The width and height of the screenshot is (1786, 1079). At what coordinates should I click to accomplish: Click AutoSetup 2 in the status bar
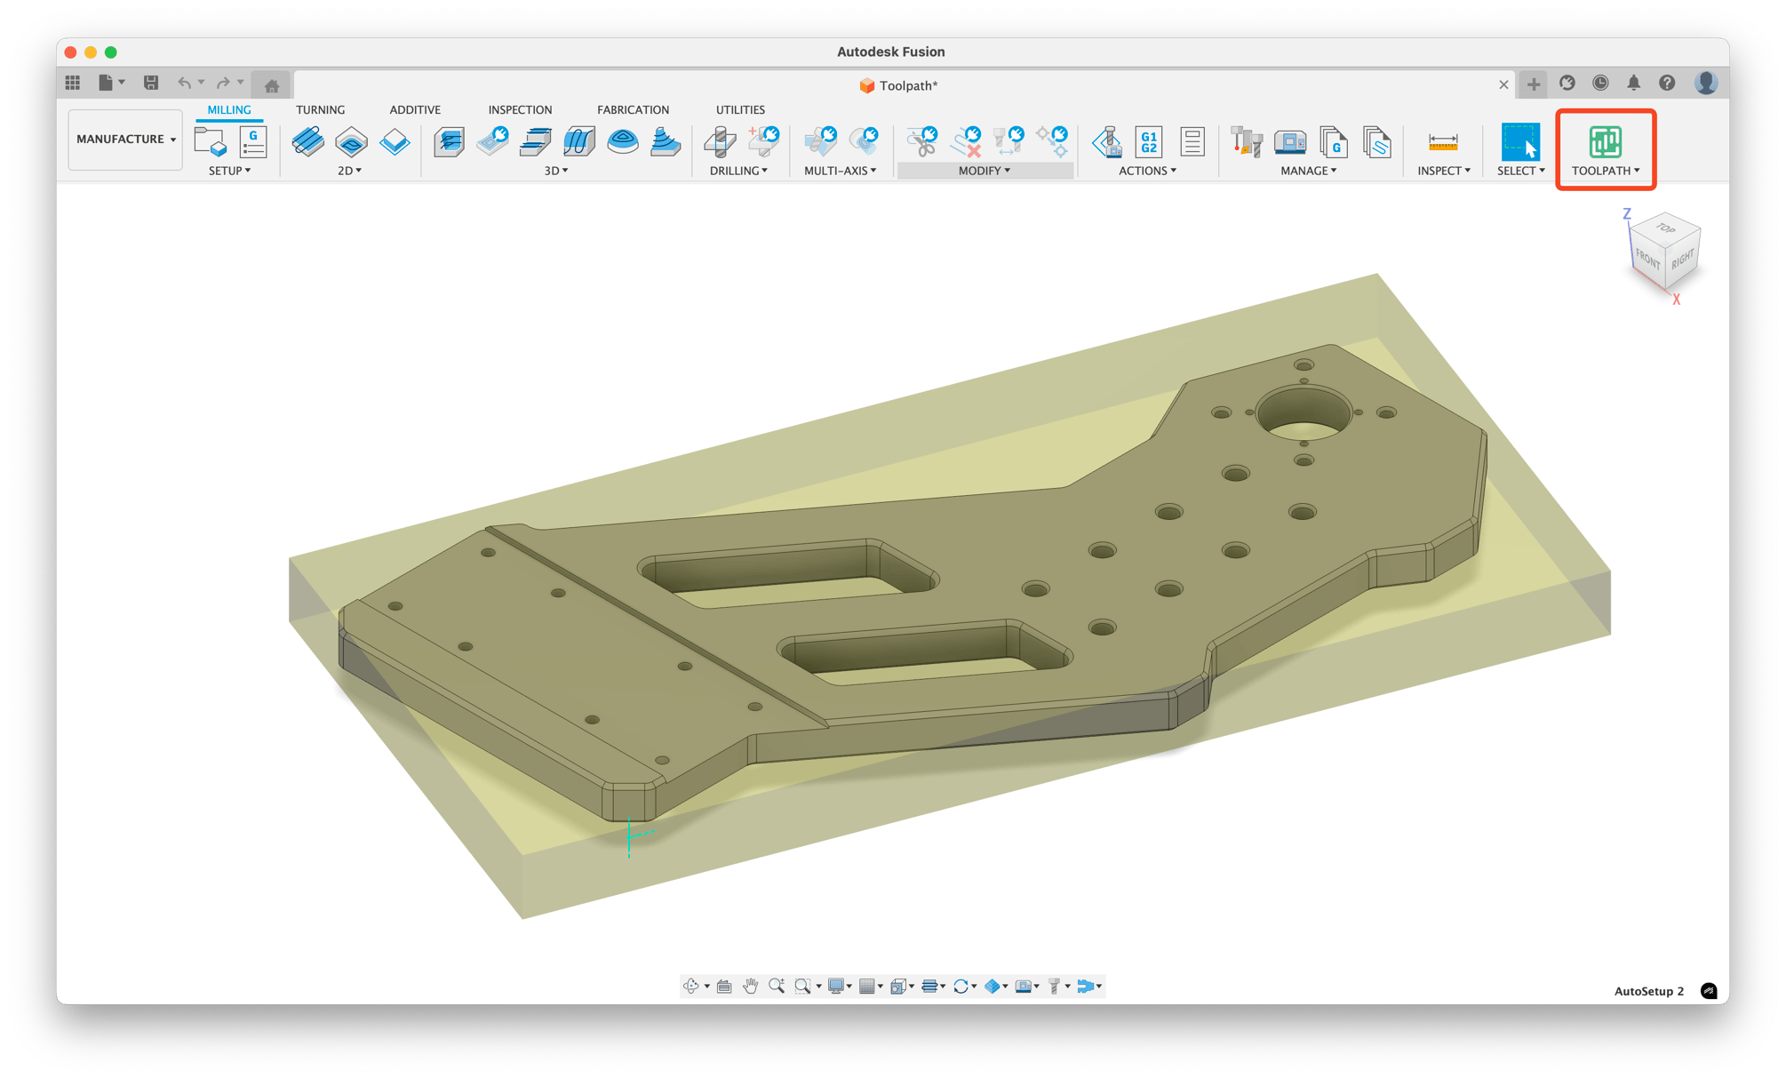1648,991
